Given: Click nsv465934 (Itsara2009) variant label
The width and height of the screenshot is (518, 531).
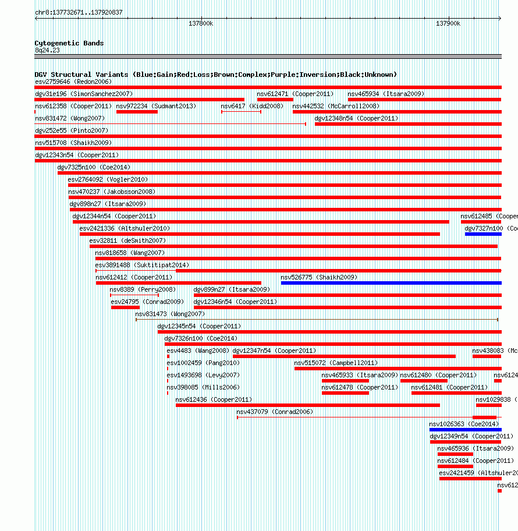Looking at the screenshot, I should [x=386, y=94].
